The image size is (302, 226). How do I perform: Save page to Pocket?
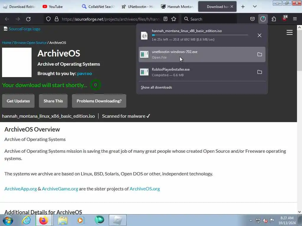[x=252, y=19]
